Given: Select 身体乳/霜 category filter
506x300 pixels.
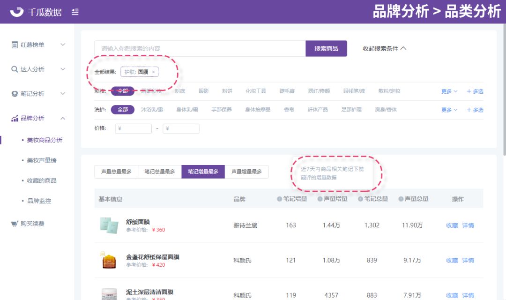Looking at the screenshot, I should click(187, 110).
